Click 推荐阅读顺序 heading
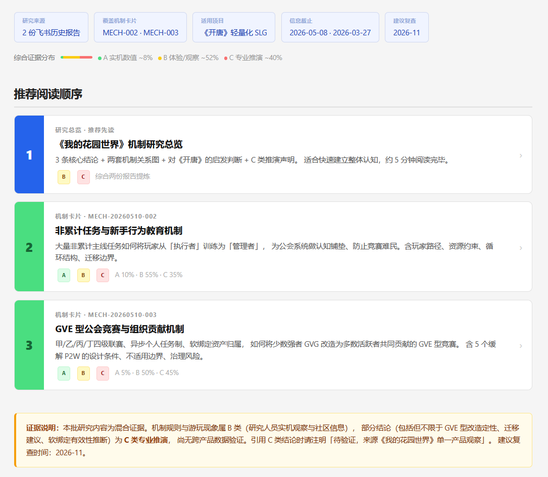This screenshot has width=548, height=477. [x=48, y=94]
